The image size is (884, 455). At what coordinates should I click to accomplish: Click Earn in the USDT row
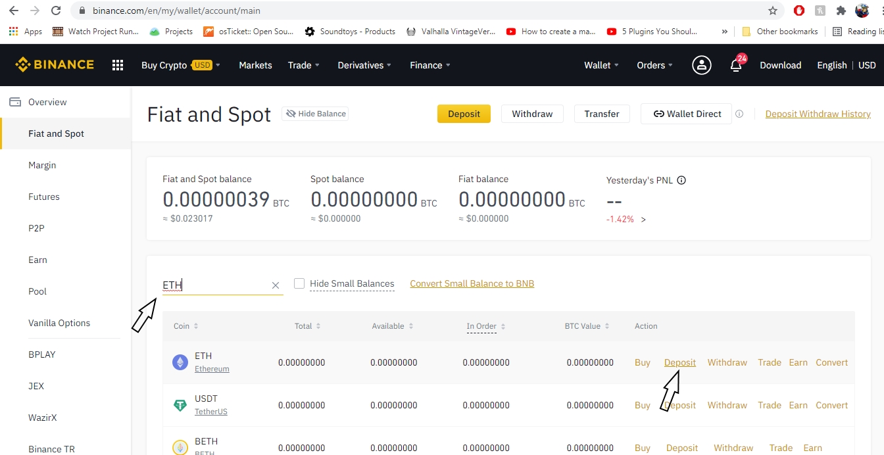coord(798,405)
